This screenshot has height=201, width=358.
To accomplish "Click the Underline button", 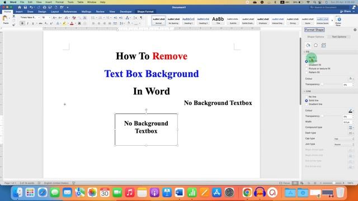I will click(33, 23).
